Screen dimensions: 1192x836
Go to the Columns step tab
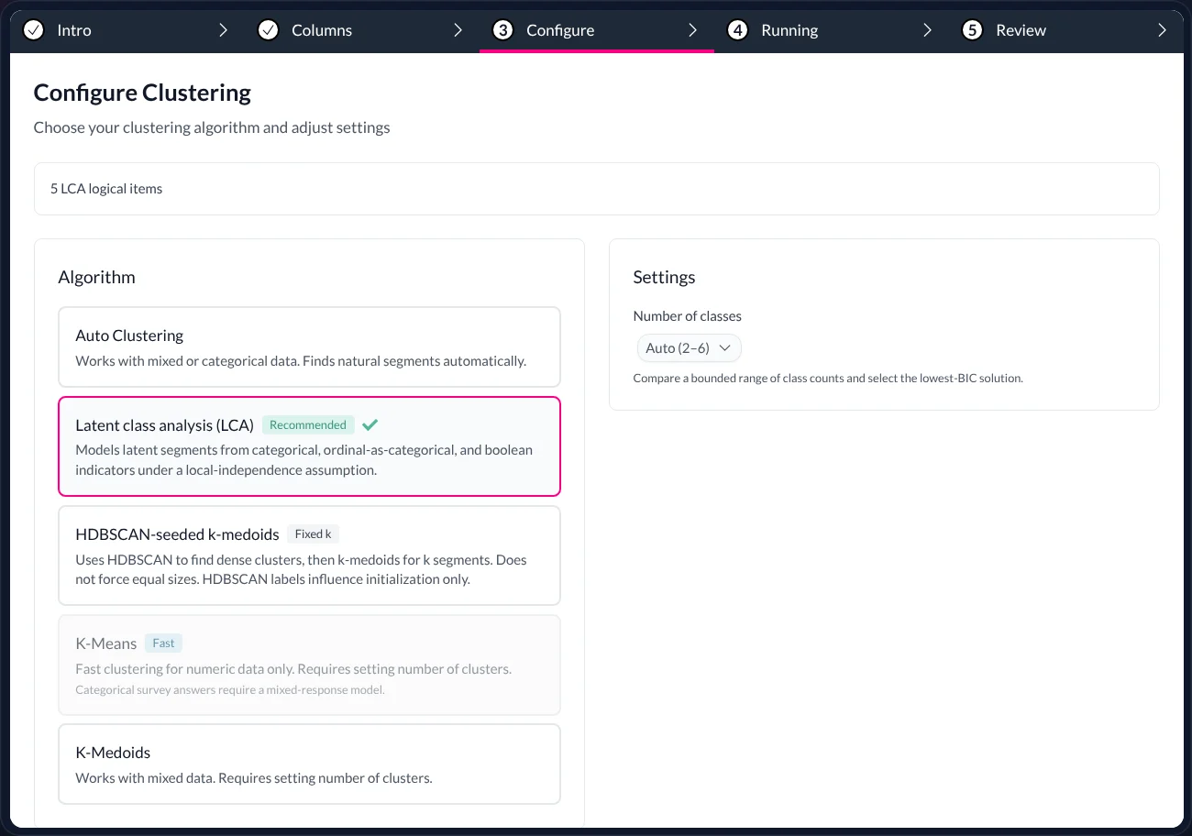tap(362, 30)
